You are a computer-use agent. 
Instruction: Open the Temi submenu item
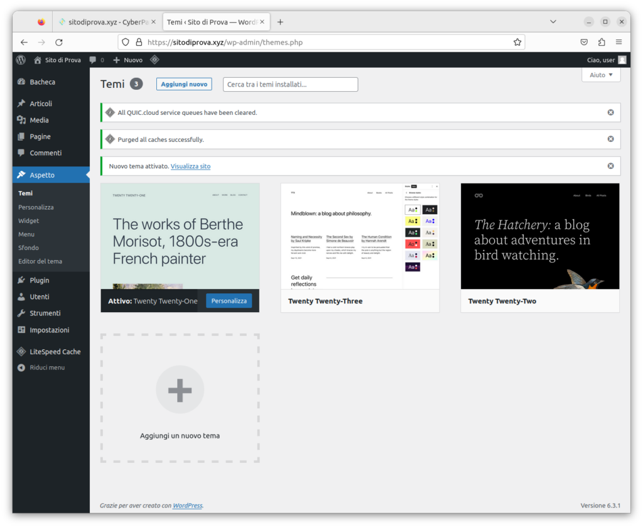[25, 193]
